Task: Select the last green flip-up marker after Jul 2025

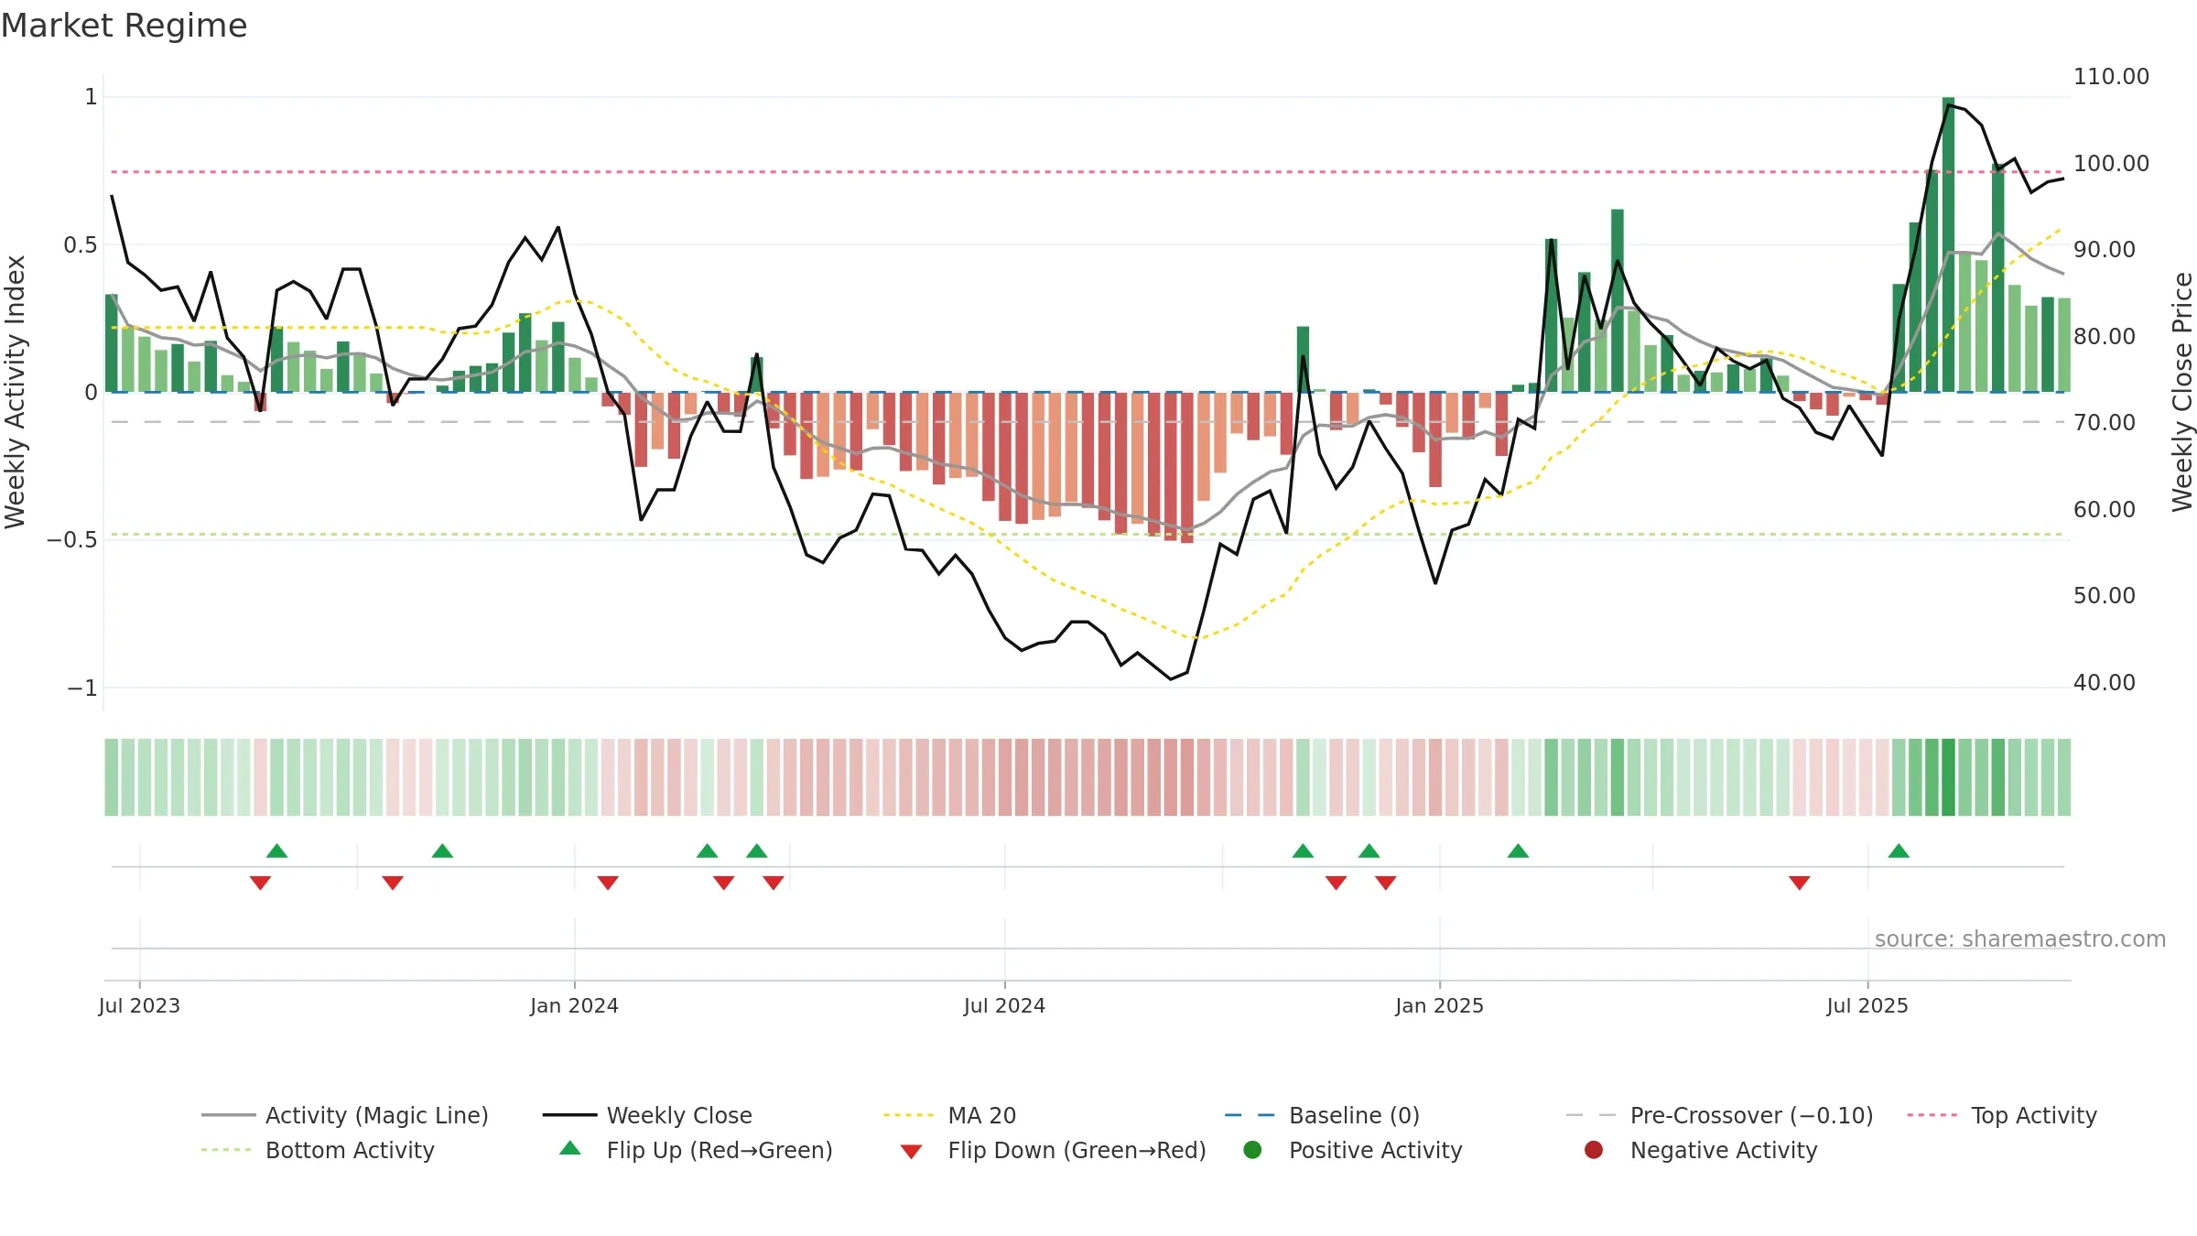Action: (x=1899, y=851)
